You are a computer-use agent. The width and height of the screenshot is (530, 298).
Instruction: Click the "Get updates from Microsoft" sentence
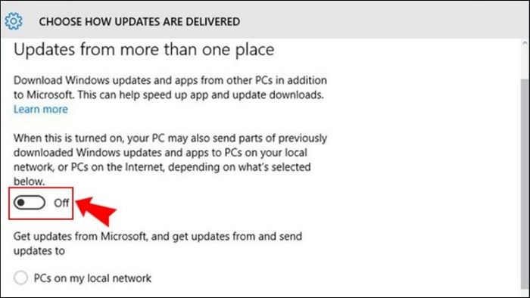pyautogui.click(x=157, y=244)
